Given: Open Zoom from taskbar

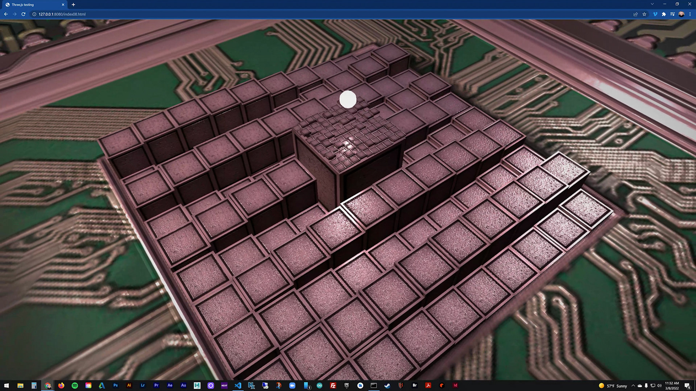Looking at the screenshot, I should click(x=292, y=385).
